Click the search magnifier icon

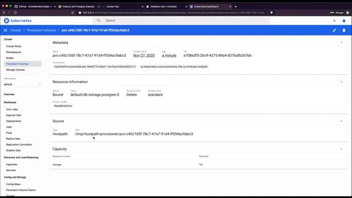tap(98, 20)
